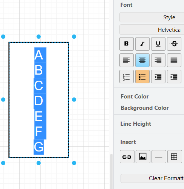The width and height of the screenshot is (184, 189).
Task: Decrease text indent
Action: pos(158,77)
